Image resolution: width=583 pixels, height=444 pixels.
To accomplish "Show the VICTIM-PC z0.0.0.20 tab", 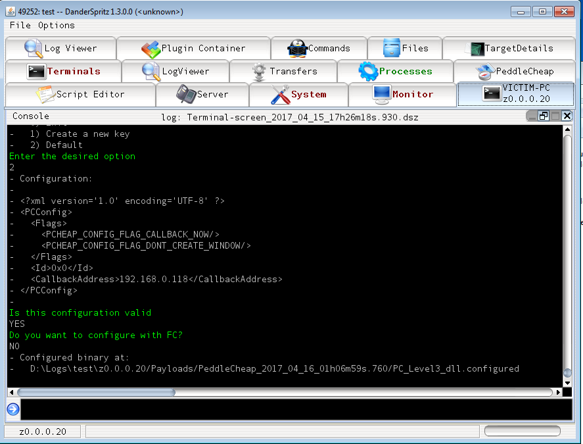I will 516,94.
